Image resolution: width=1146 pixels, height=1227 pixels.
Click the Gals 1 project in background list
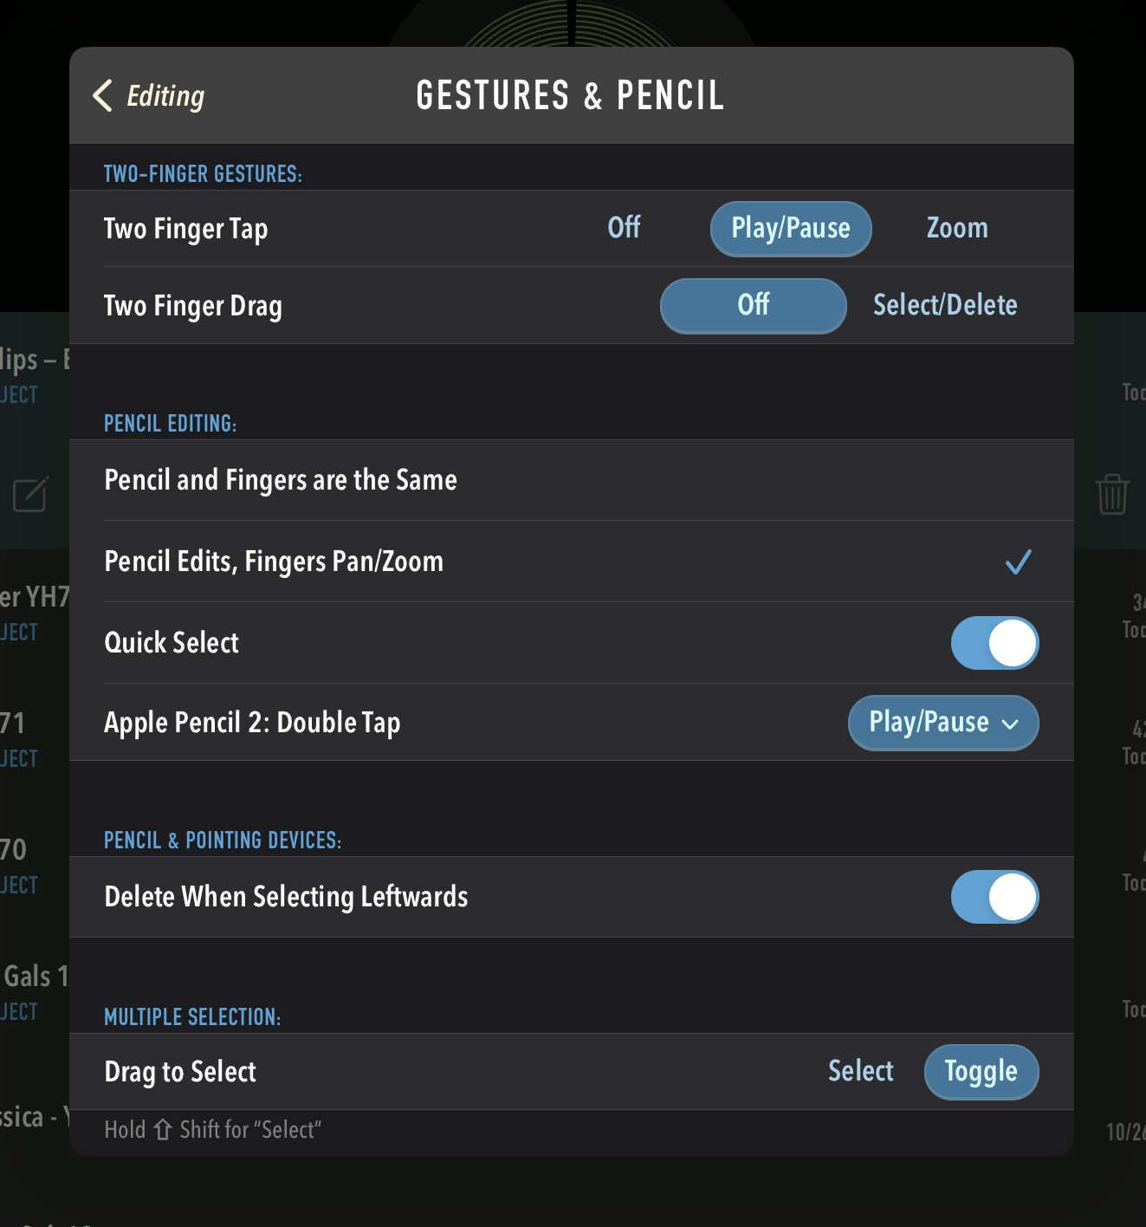[x=35, y=977]
